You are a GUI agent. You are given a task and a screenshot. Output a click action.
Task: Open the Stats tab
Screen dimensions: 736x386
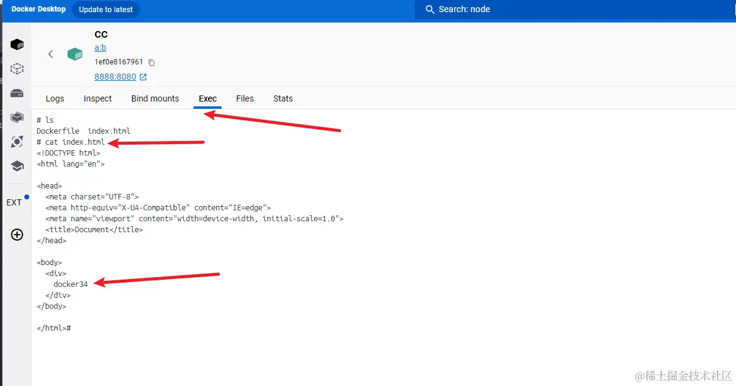click(283, 98)
